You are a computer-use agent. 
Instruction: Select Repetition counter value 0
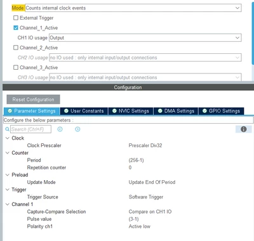pos(130,167)
